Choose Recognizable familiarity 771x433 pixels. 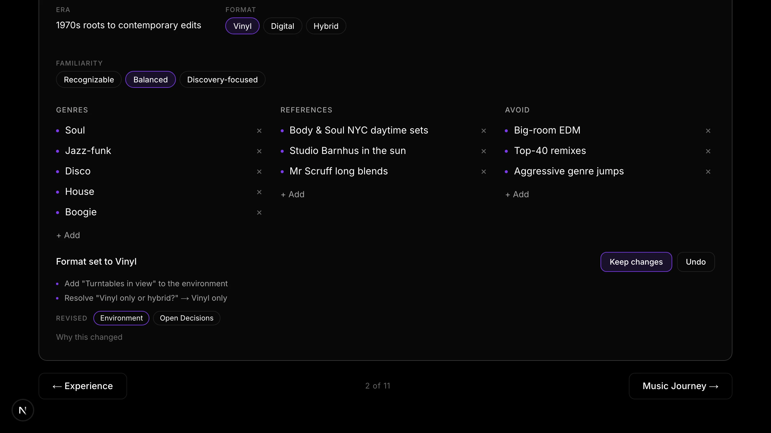(89, 79)
